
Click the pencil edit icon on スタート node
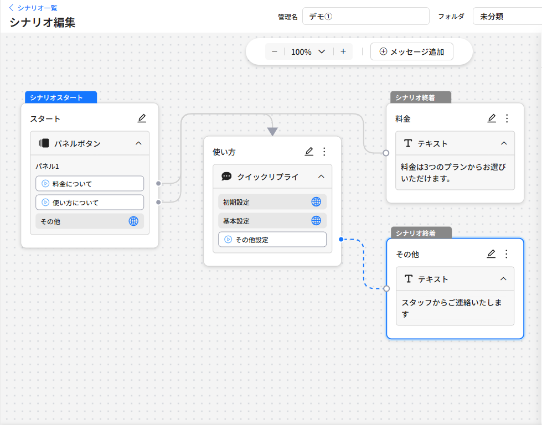click(142, 118)
